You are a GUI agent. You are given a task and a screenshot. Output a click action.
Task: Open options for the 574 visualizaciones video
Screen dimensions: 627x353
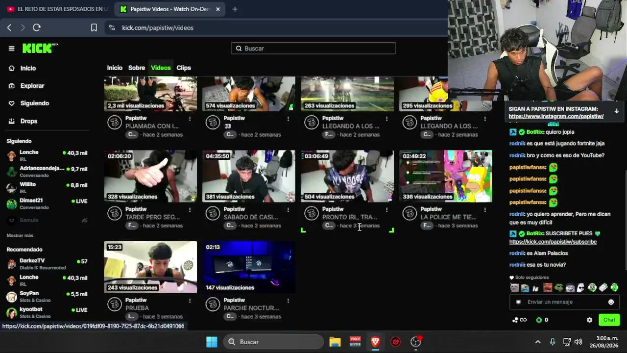click(288, 119)
